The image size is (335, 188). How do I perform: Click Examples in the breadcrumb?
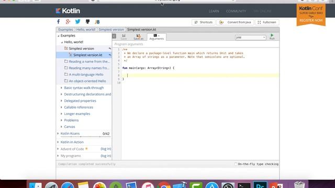tap(65, 29)
